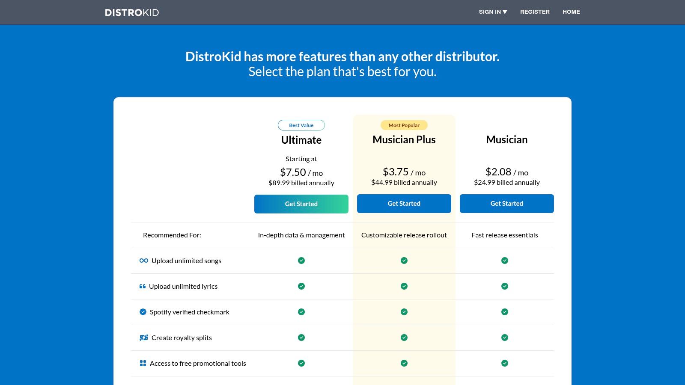Click Musician Plus checkmark for unlimited lyrics
685x385 pixels.
(x=404, y=286)
